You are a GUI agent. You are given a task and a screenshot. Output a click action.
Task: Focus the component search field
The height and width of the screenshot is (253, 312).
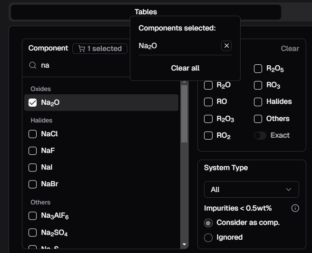(x=81, y=65)
